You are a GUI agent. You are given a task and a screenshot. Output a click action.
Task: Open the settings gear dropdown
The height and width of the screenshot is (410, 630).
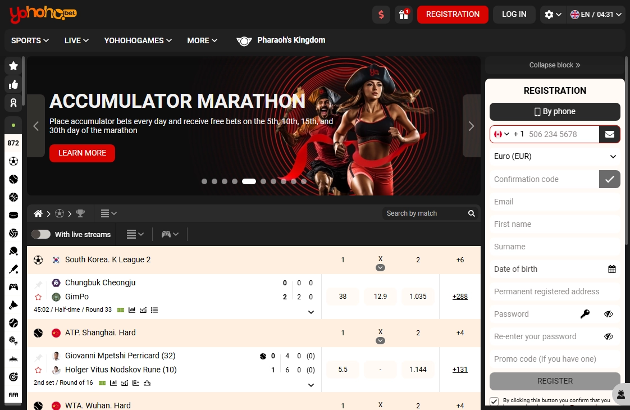(553, 15)
